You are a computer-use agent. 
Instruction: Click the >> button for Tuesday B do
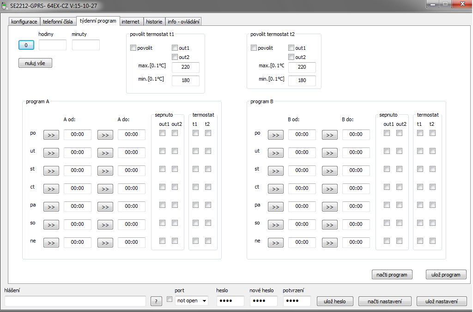(329, 153)
